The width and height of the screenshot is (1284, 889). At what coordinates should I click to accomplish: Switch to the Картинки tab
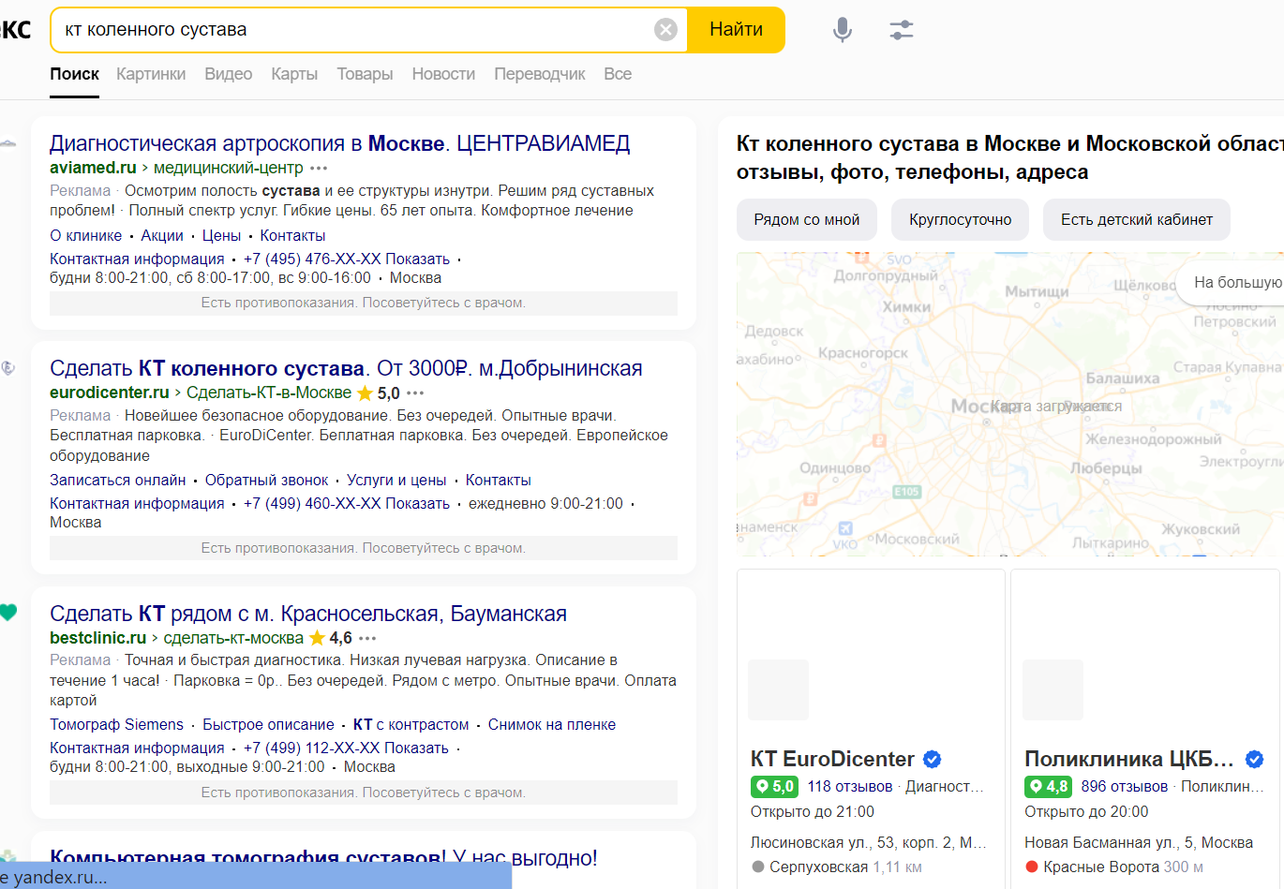pos(151,74)
